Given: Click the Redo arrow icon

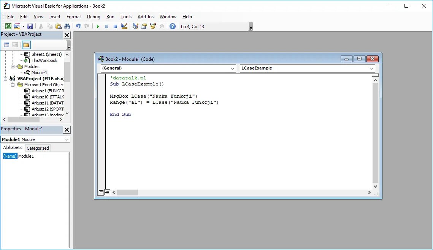Looking at the screenshot, I should pyautogui.click(x=87, y=26).
